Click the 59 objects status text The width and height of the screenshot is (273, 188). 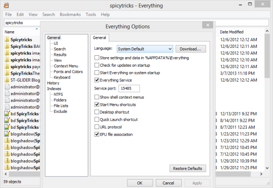[12, 181]
